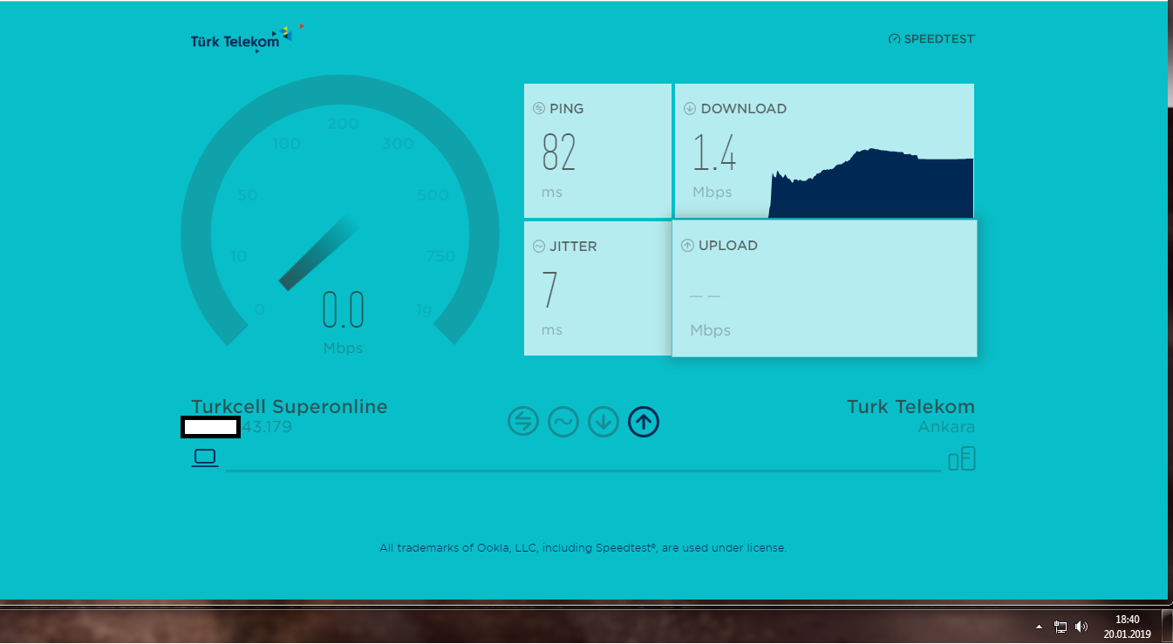
Task: Click the UPLOAD arrow icon in tile
Action: tap(687, 246)
